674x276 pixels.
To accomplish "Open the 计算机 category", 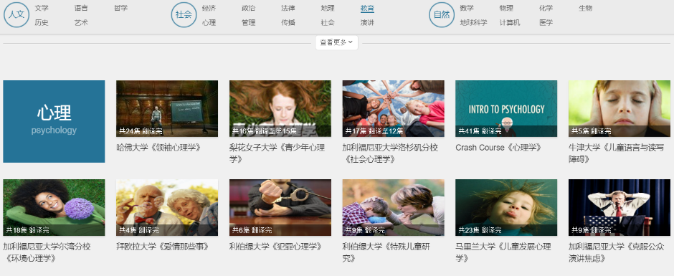I will (510, 23).
